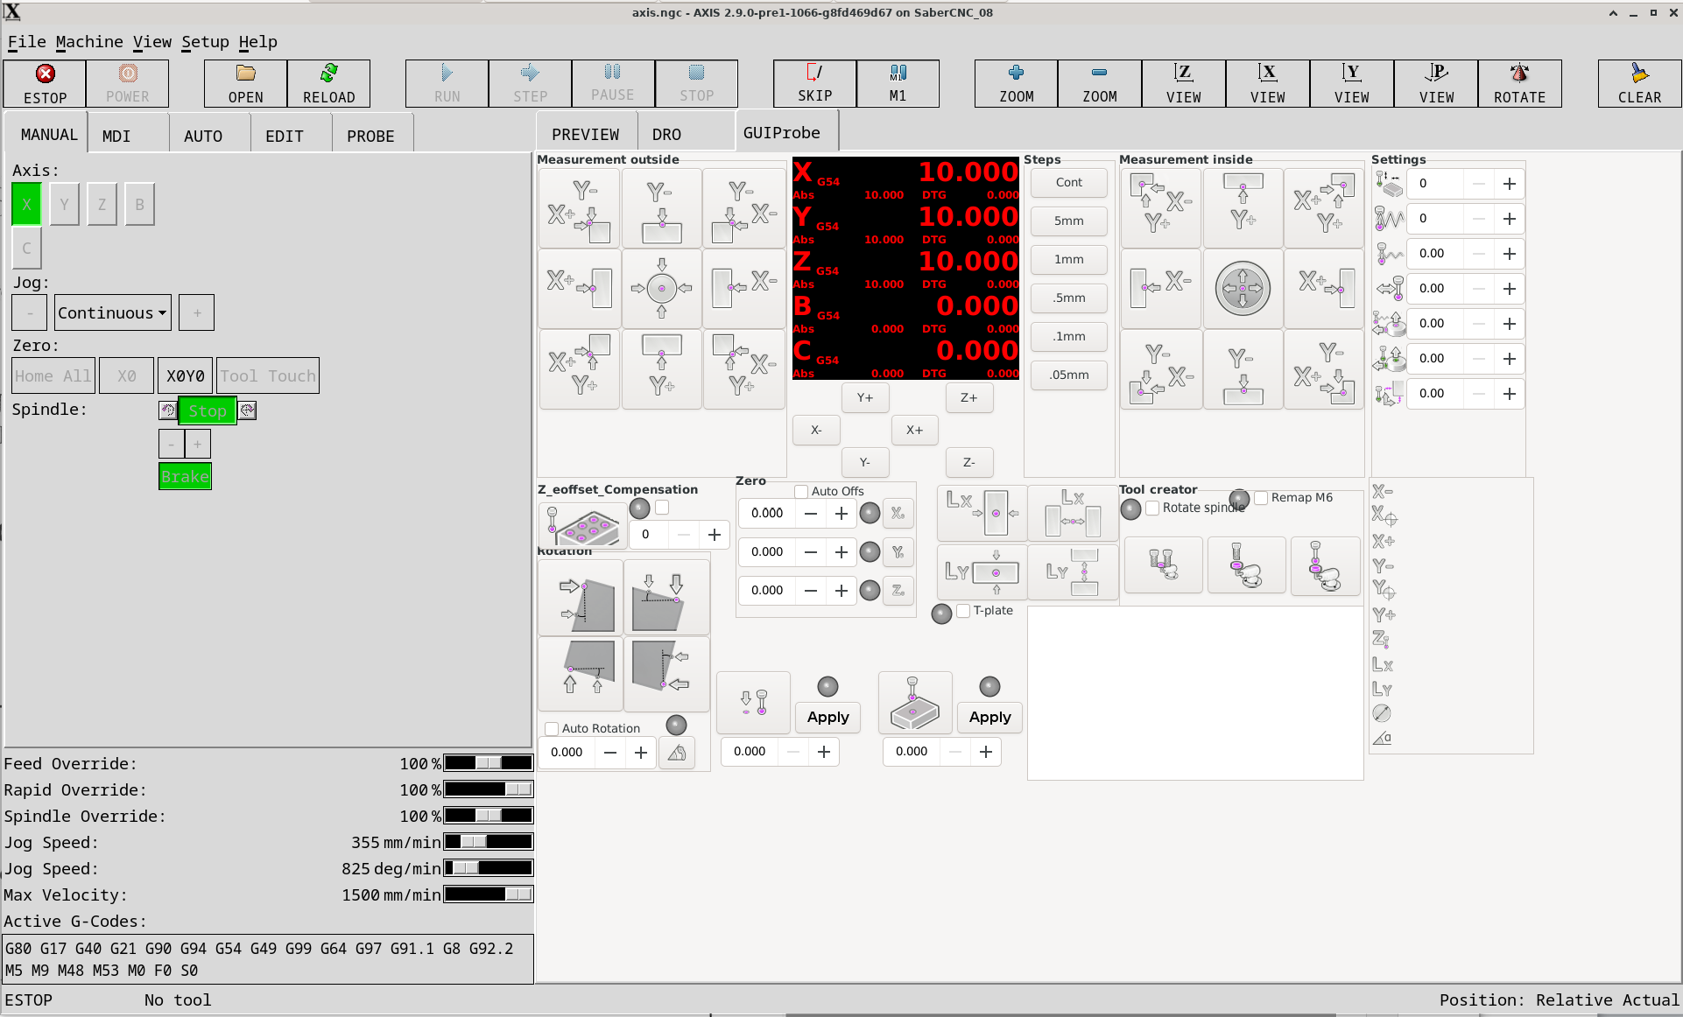Image resolution: width=1683 pixels, height=1017 pixels.
Task: Click the seventh Settings value field
Action: [1433, 393]
